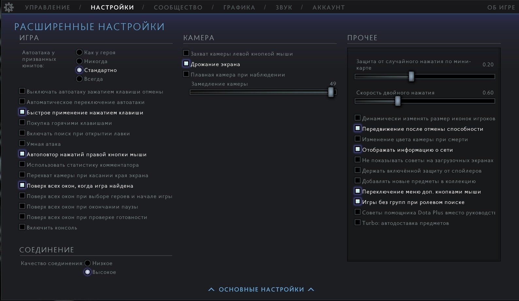
Task: Toggle 'Изменение цвета камеры при смерти'
Action: point(358,139)
